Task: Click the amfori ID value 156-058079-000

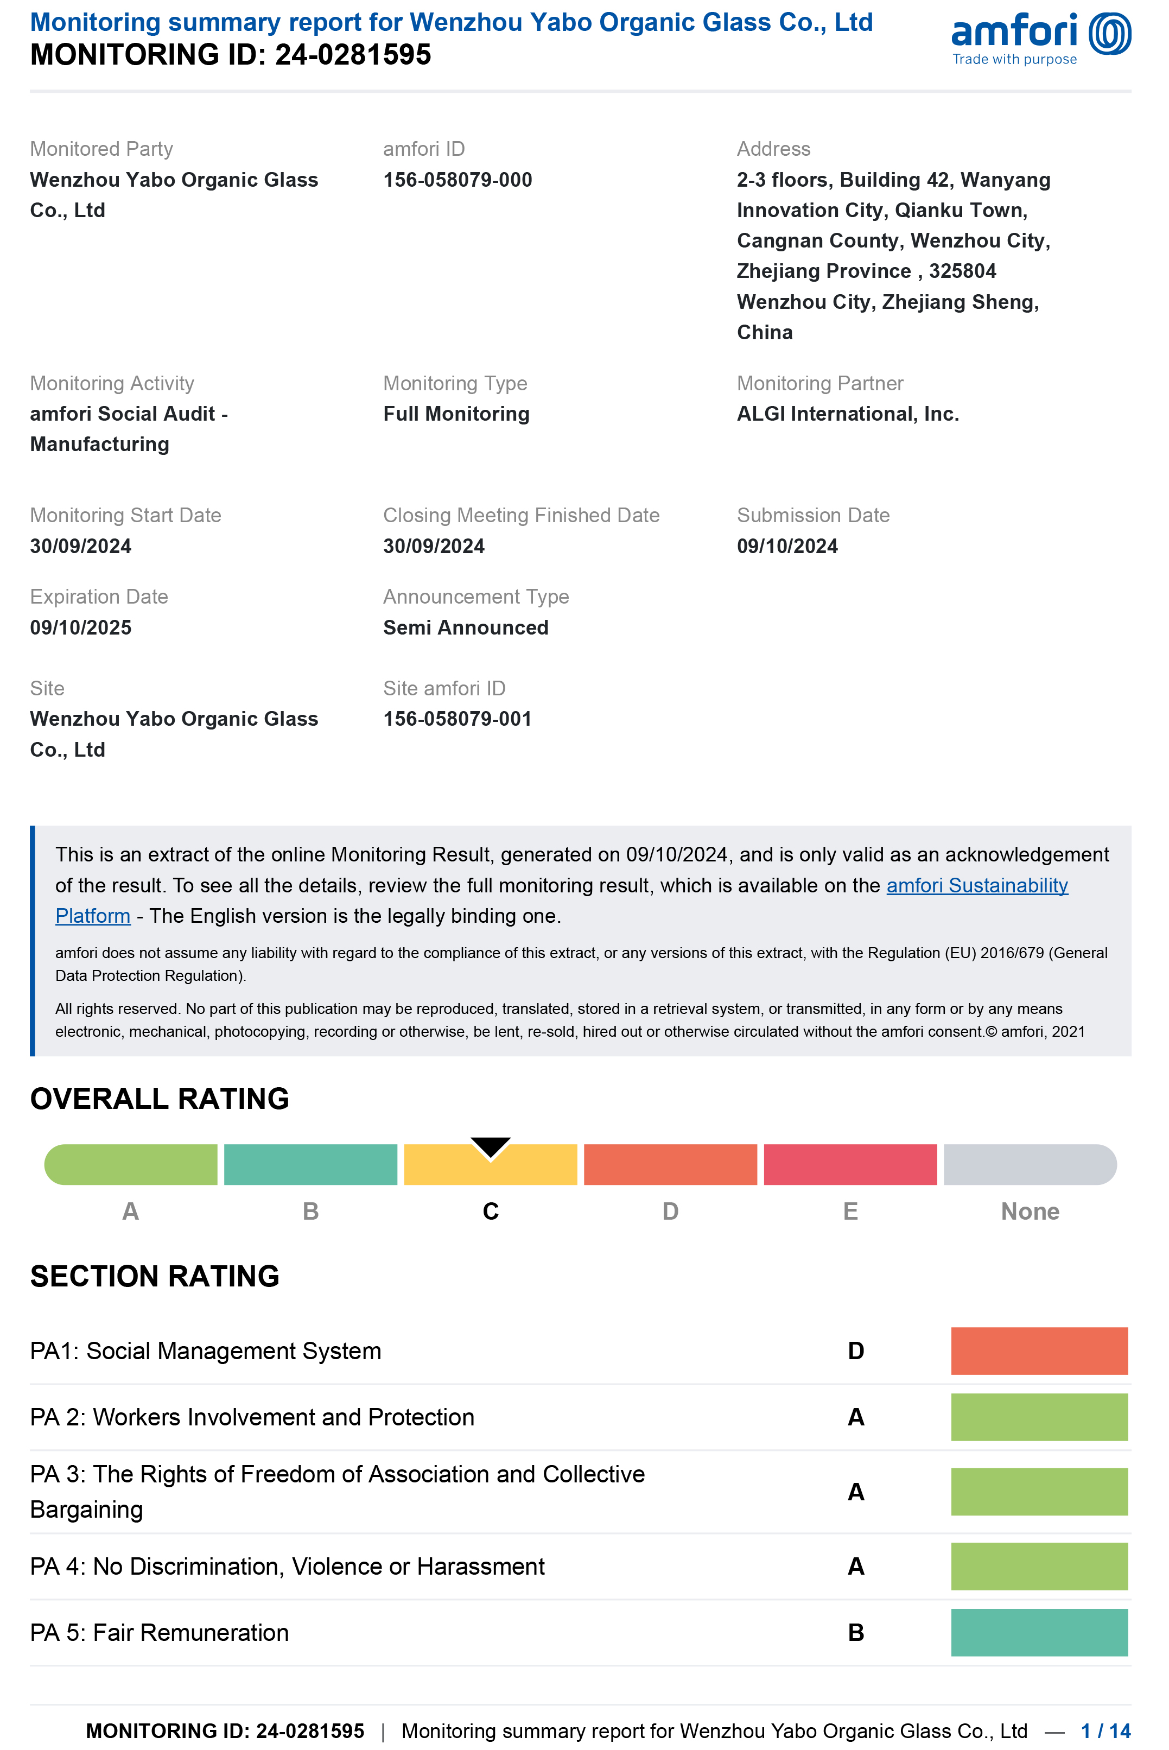Action: coord(457,180)
